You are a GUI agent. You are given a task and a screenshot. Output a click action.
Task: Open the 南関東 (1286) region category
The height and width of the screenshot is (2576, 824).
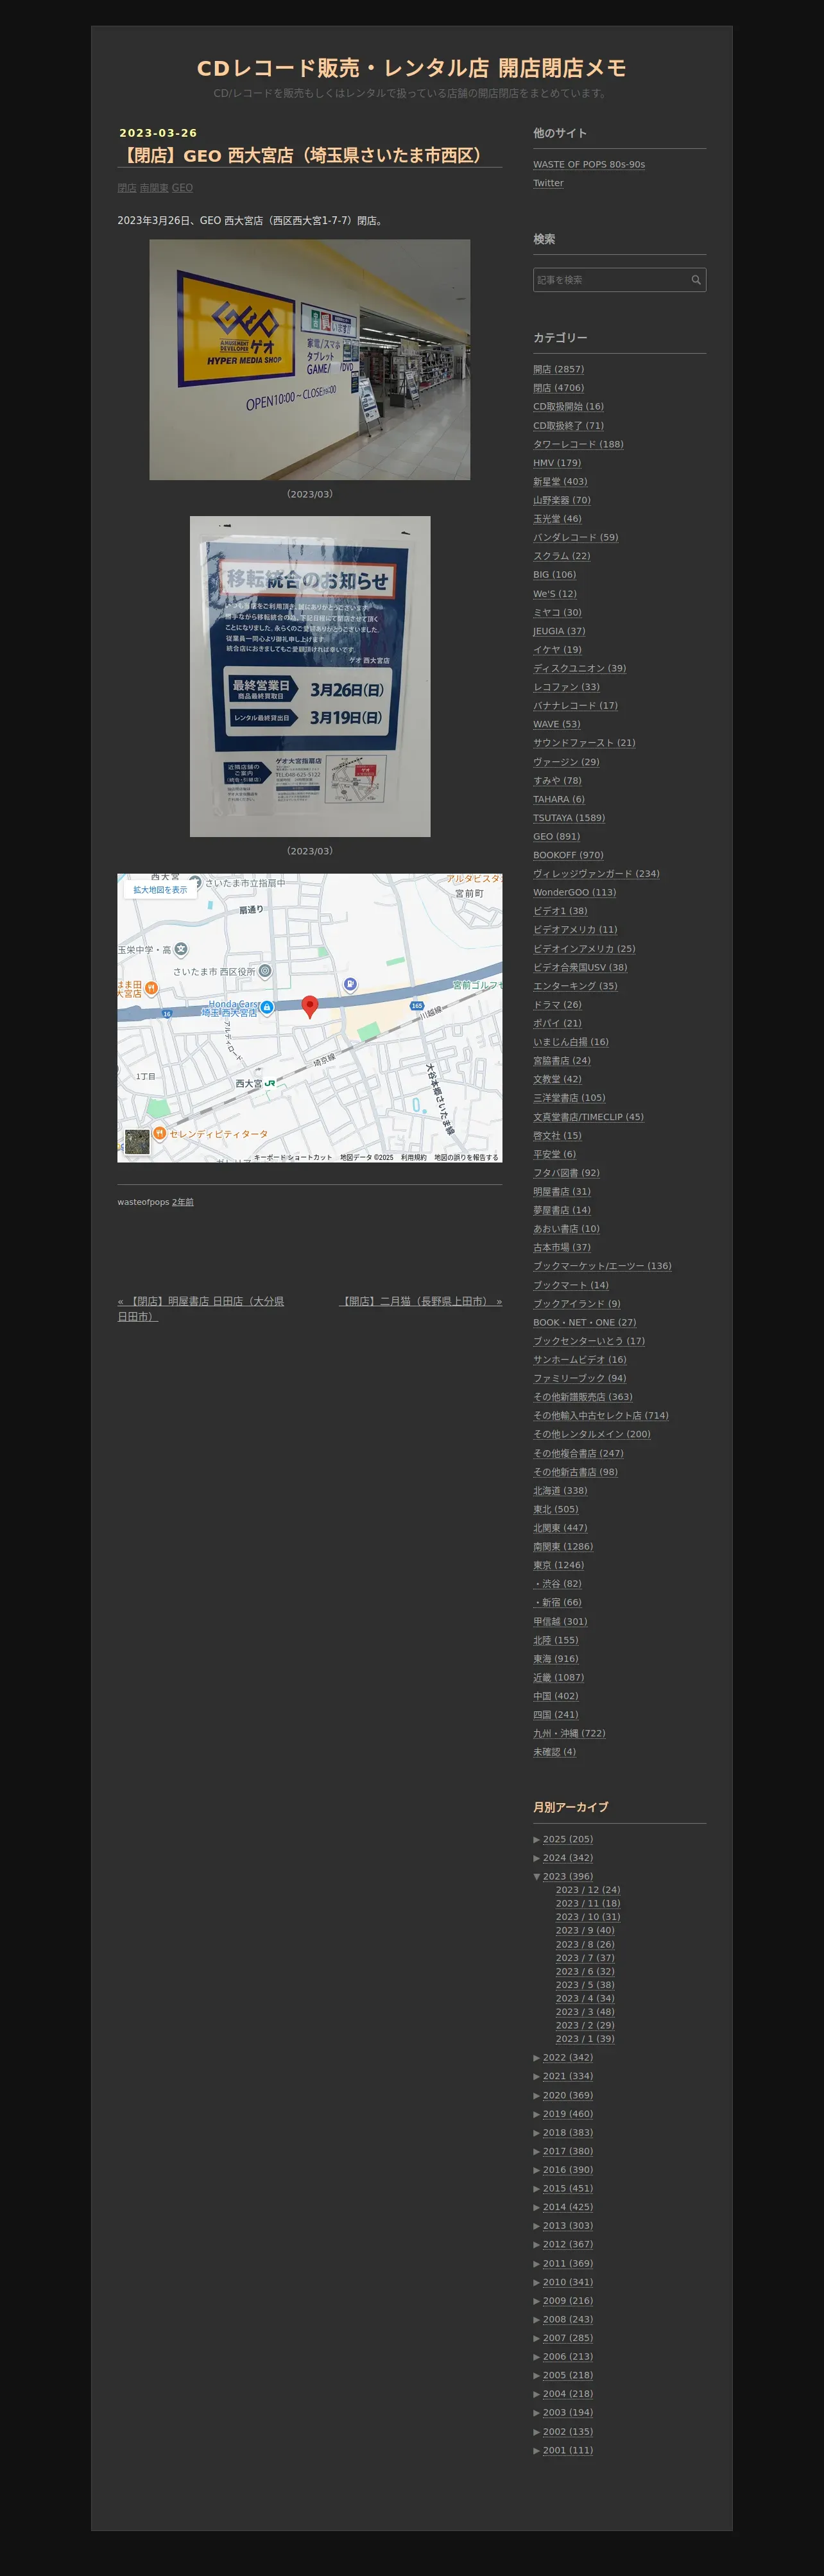coord(563,1546)
